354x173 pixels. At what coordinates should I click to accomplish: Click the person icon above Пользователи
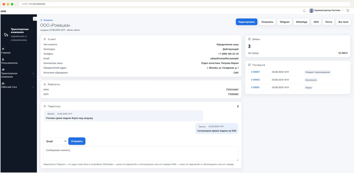3,59
